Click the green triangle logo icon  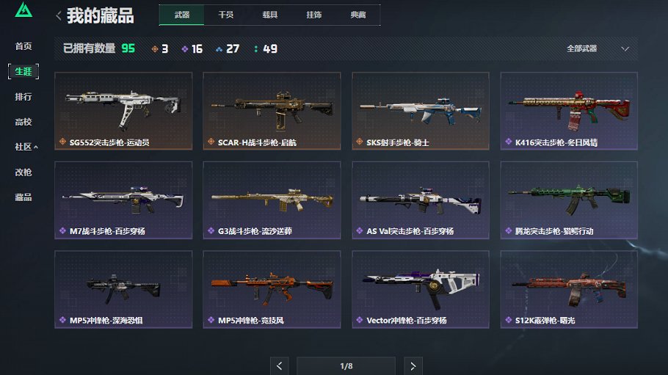[x=23, y=10]
